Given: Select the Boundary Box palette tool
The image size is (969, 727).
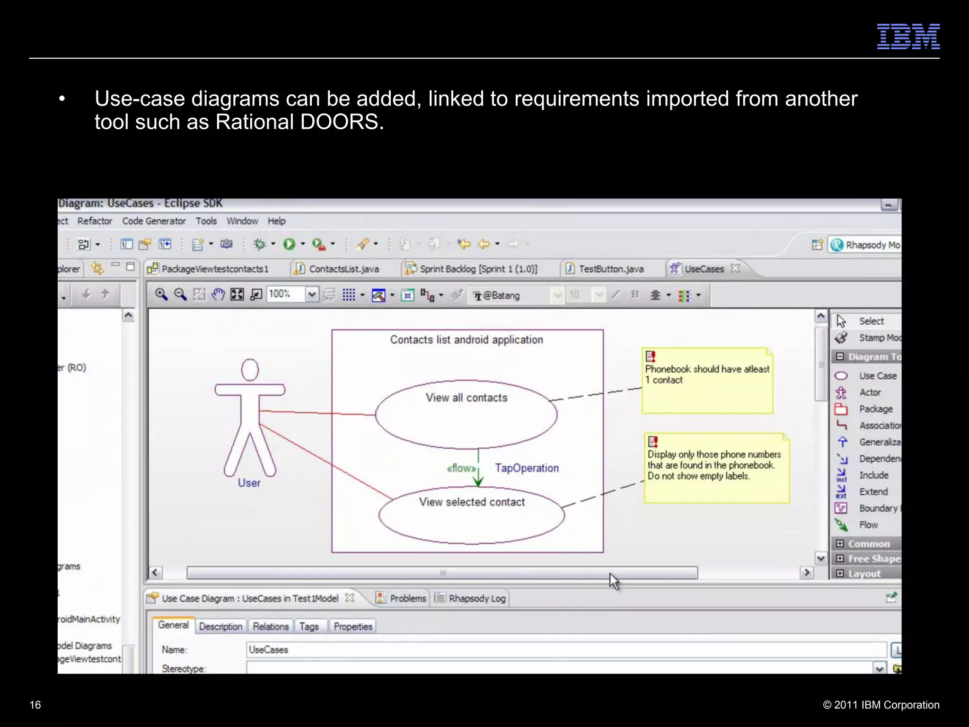Looking at the screenshot, I should (x=868, y=508).
